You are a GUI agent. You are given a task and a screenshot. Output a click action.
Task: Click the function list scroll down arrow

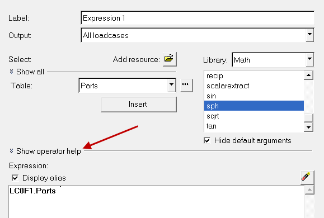(308, 127)
